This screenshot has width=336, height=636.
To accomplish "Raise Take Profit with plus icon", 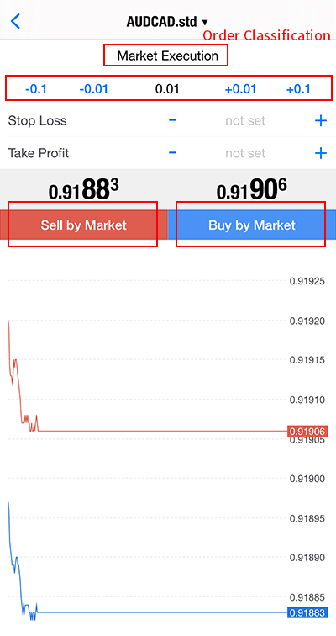I will 321,153.
